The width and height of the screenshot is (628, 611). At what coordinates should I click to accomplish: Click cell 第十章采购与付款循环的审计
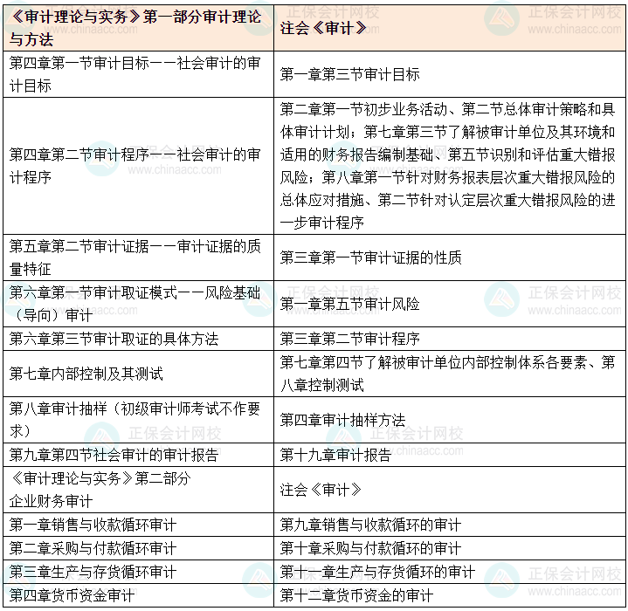pos(449,548)
